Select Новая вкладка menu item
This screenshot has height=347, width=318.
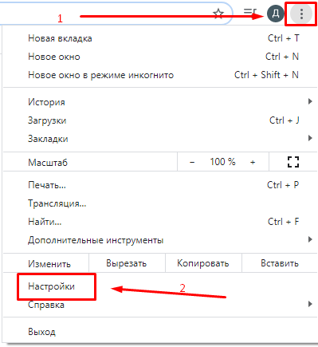tap(160, 38)
